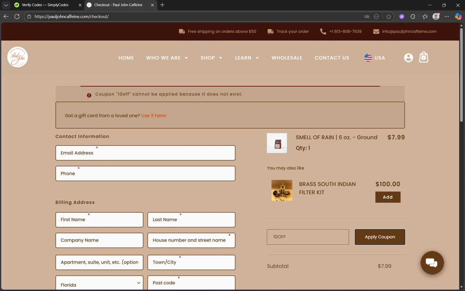Screen dimensions: 465x291
Task: Open the live chat bubble
Action: 432,263
